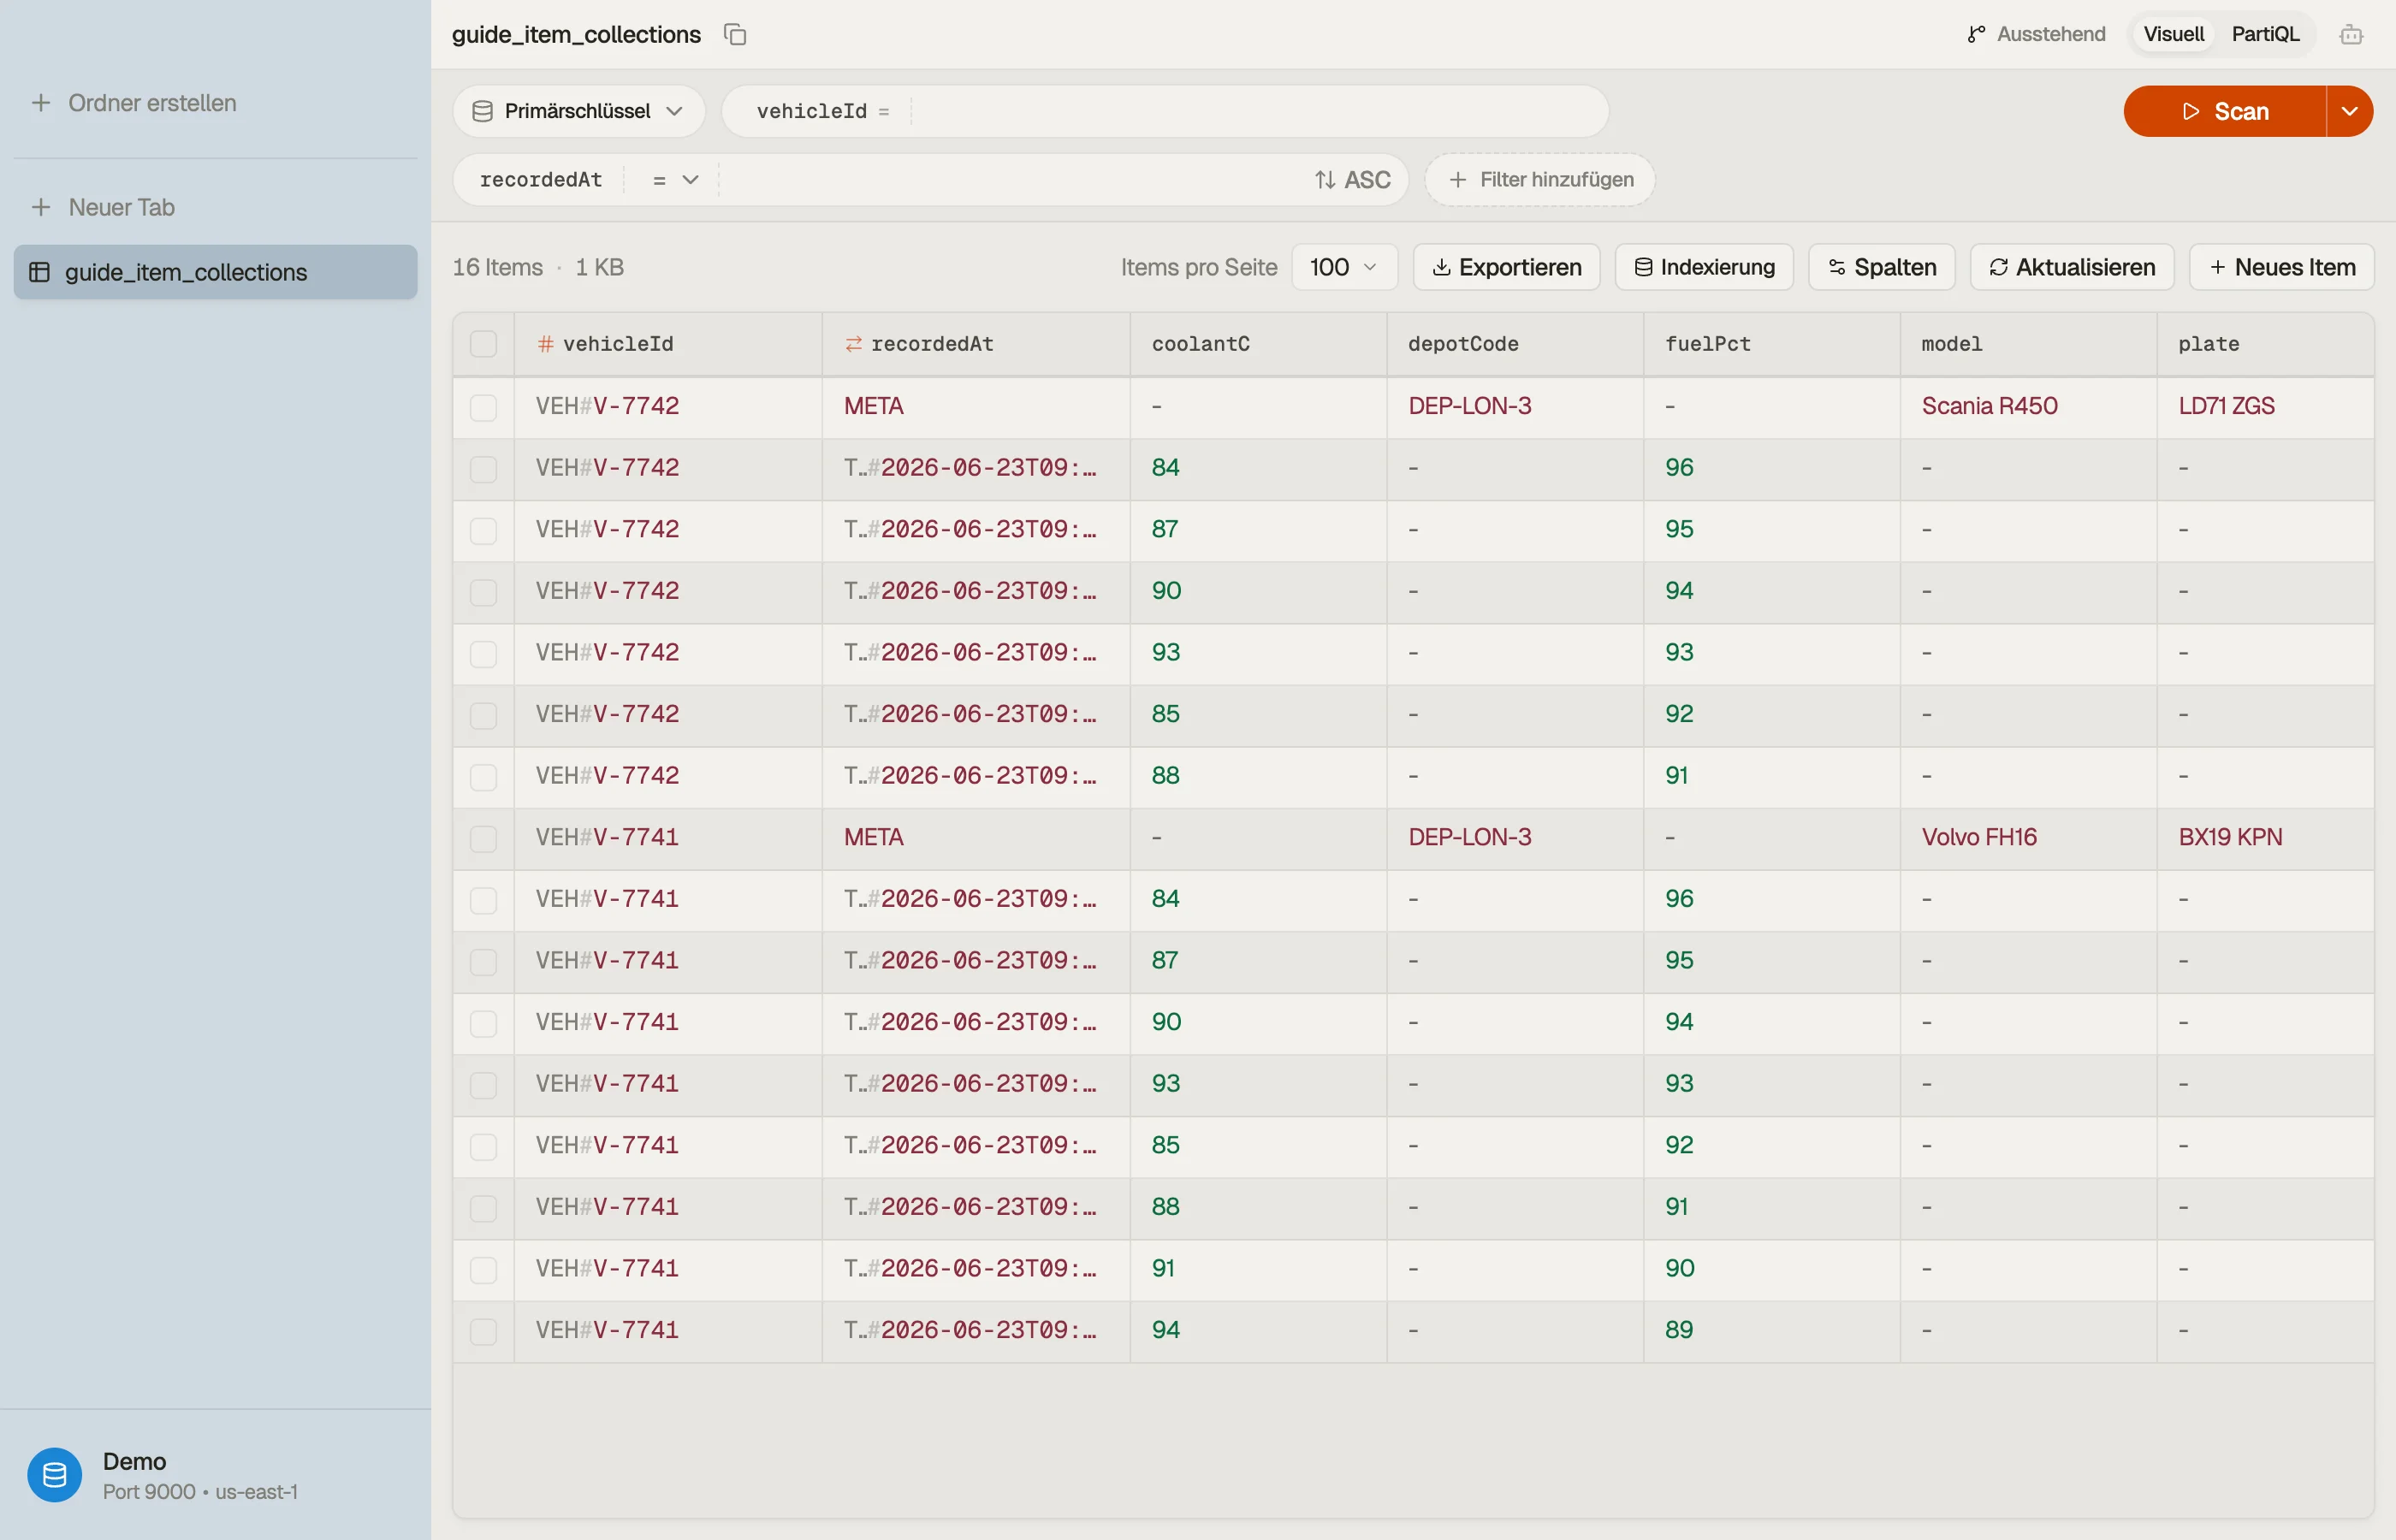Select all rows with header checkbox
Image resolution: width=2396 pixels, height=1540 pixels.
coord(483,344)
